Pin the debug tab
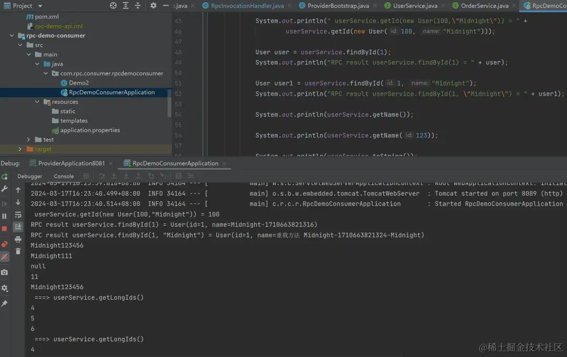 pos(4,303)
